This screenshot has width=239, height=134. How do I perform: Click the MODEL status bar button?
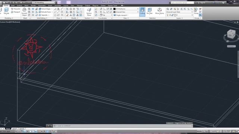tap(199, 131)
